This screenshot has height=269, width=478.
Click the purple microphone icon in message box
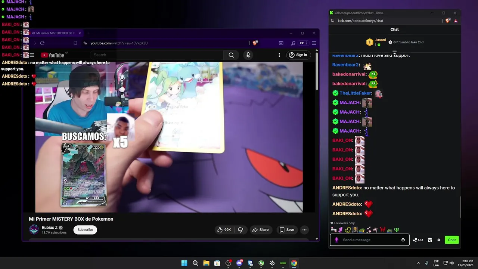(x=336, y=240)
